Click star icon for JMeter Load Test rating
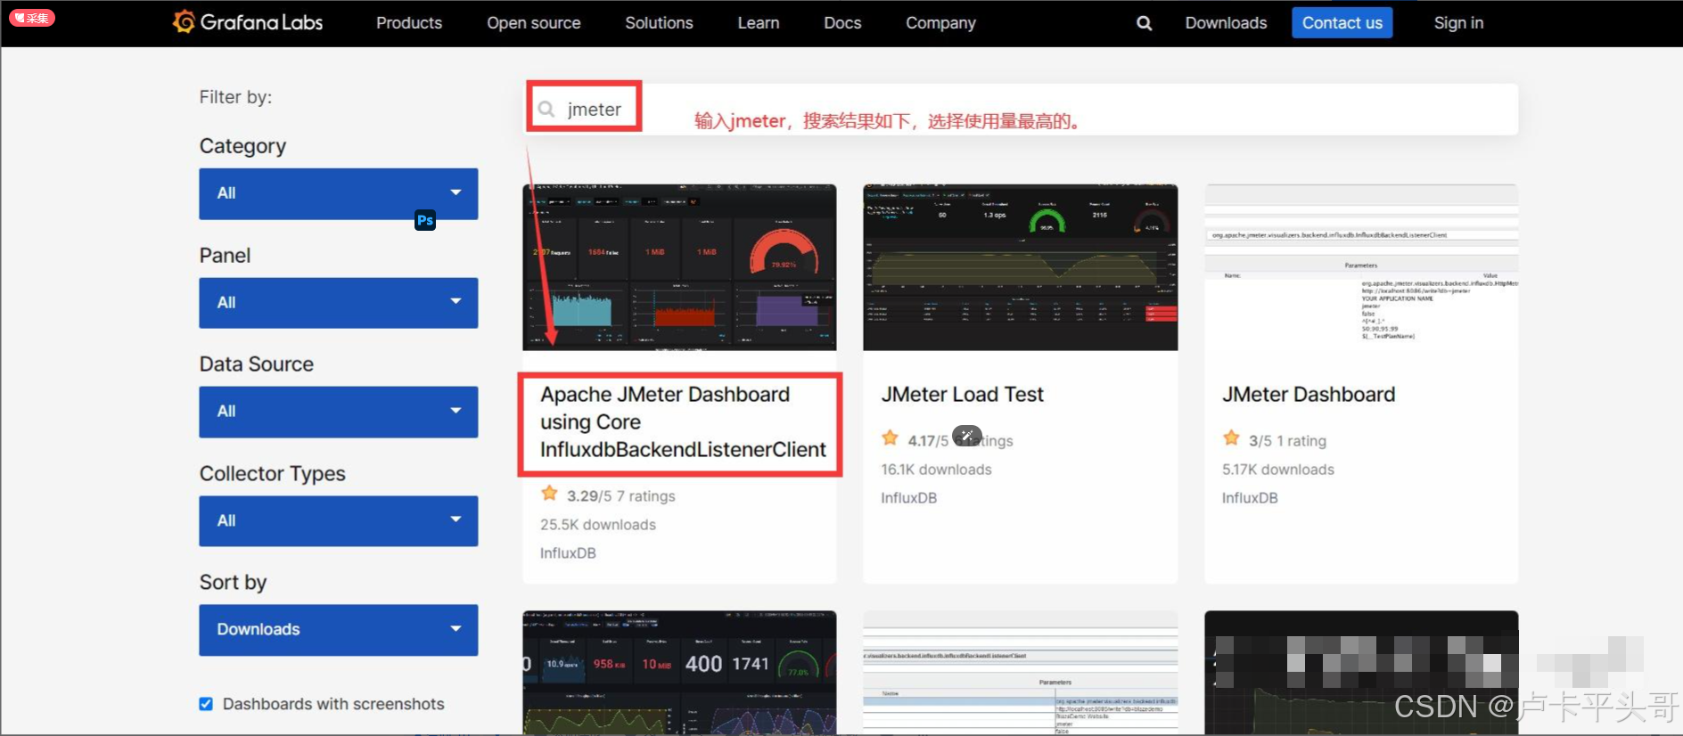1683x736 pixels. click(890, 438)
